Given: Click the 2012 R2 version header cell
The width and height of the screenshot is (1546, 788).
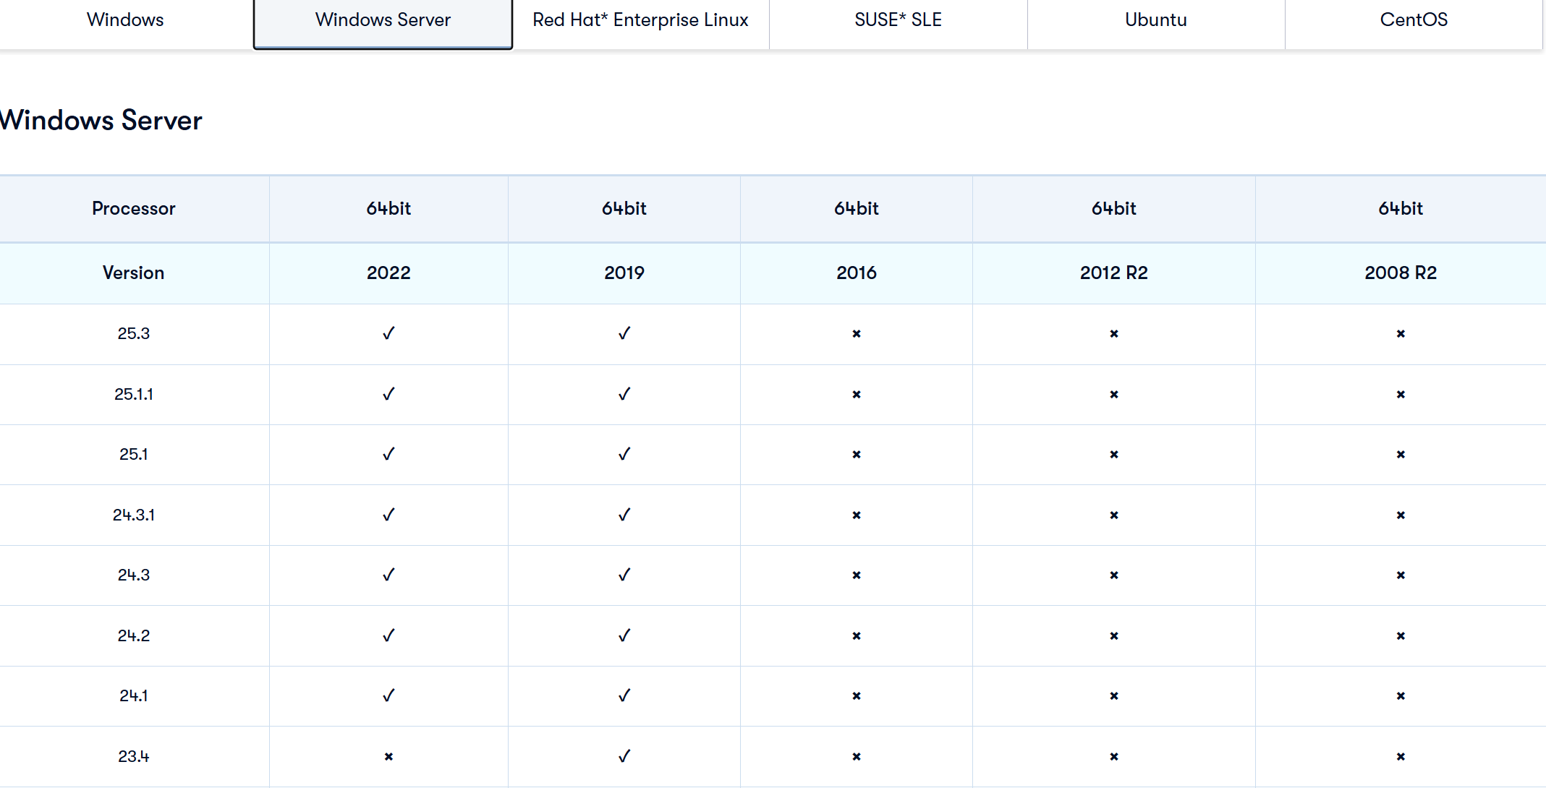Looking at the screenshot, I should (1113, 273).
